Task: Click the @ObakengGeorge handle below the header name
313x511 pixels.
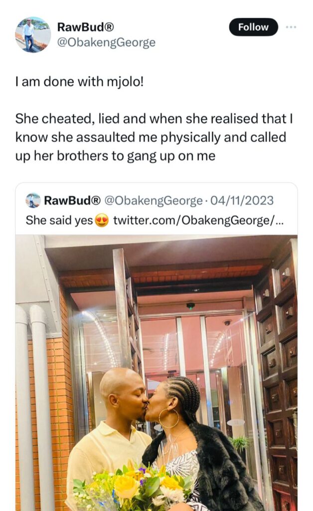Action: [106, 43]
